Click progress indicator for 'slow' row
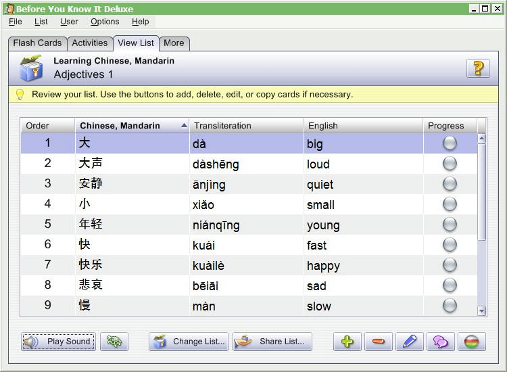This screenshot has width=507, height=372. [450, 305]
